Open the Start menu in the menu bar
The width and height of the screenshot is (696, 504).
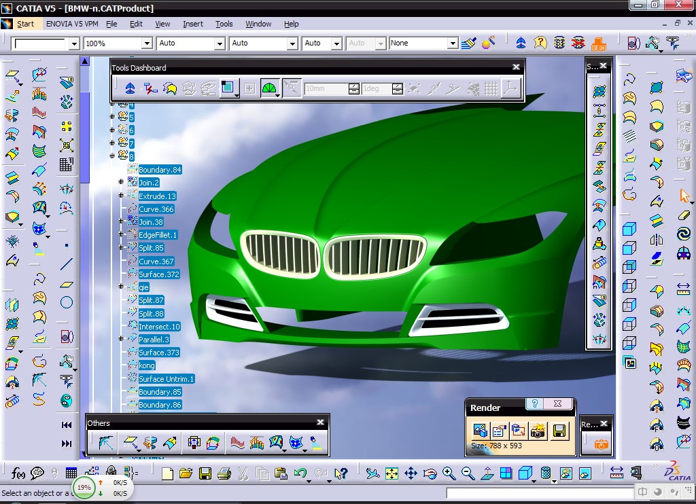click(25, 24)
